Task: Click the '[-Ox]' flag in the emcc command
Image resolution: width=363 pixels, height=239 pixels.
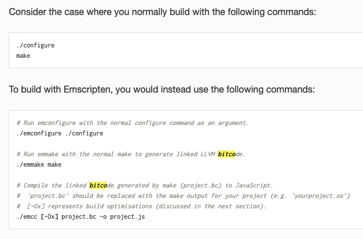Action: [49, 216]
